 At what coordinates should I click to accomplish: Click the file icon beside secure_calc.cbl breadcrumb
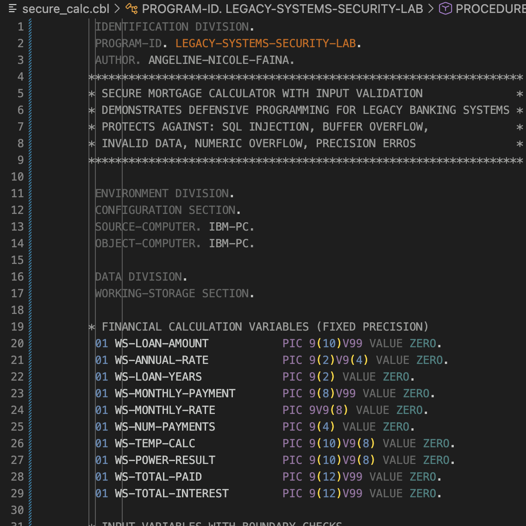pos(13,9)
